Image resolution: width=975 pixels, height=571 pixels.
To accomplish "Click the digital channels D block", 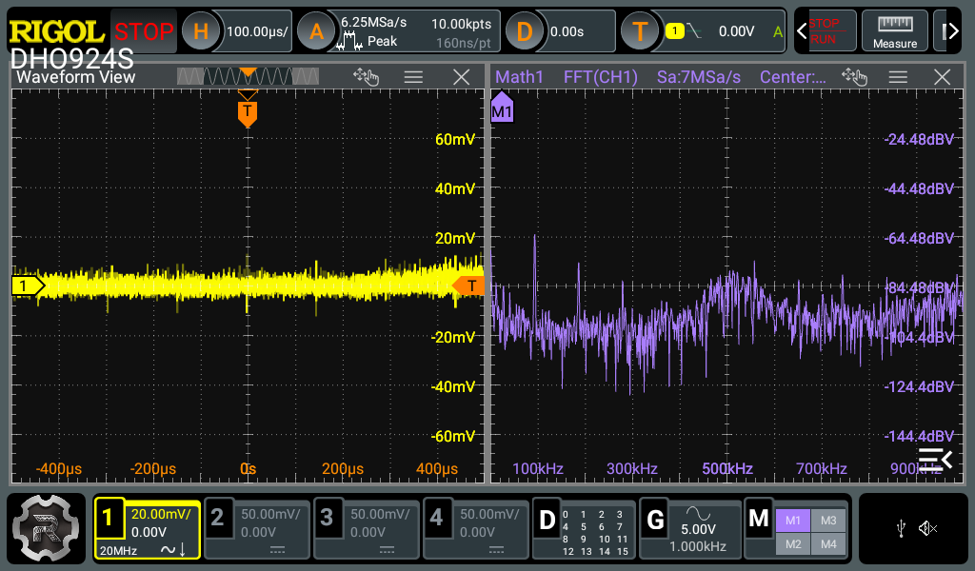I will [x=586, y=528].
